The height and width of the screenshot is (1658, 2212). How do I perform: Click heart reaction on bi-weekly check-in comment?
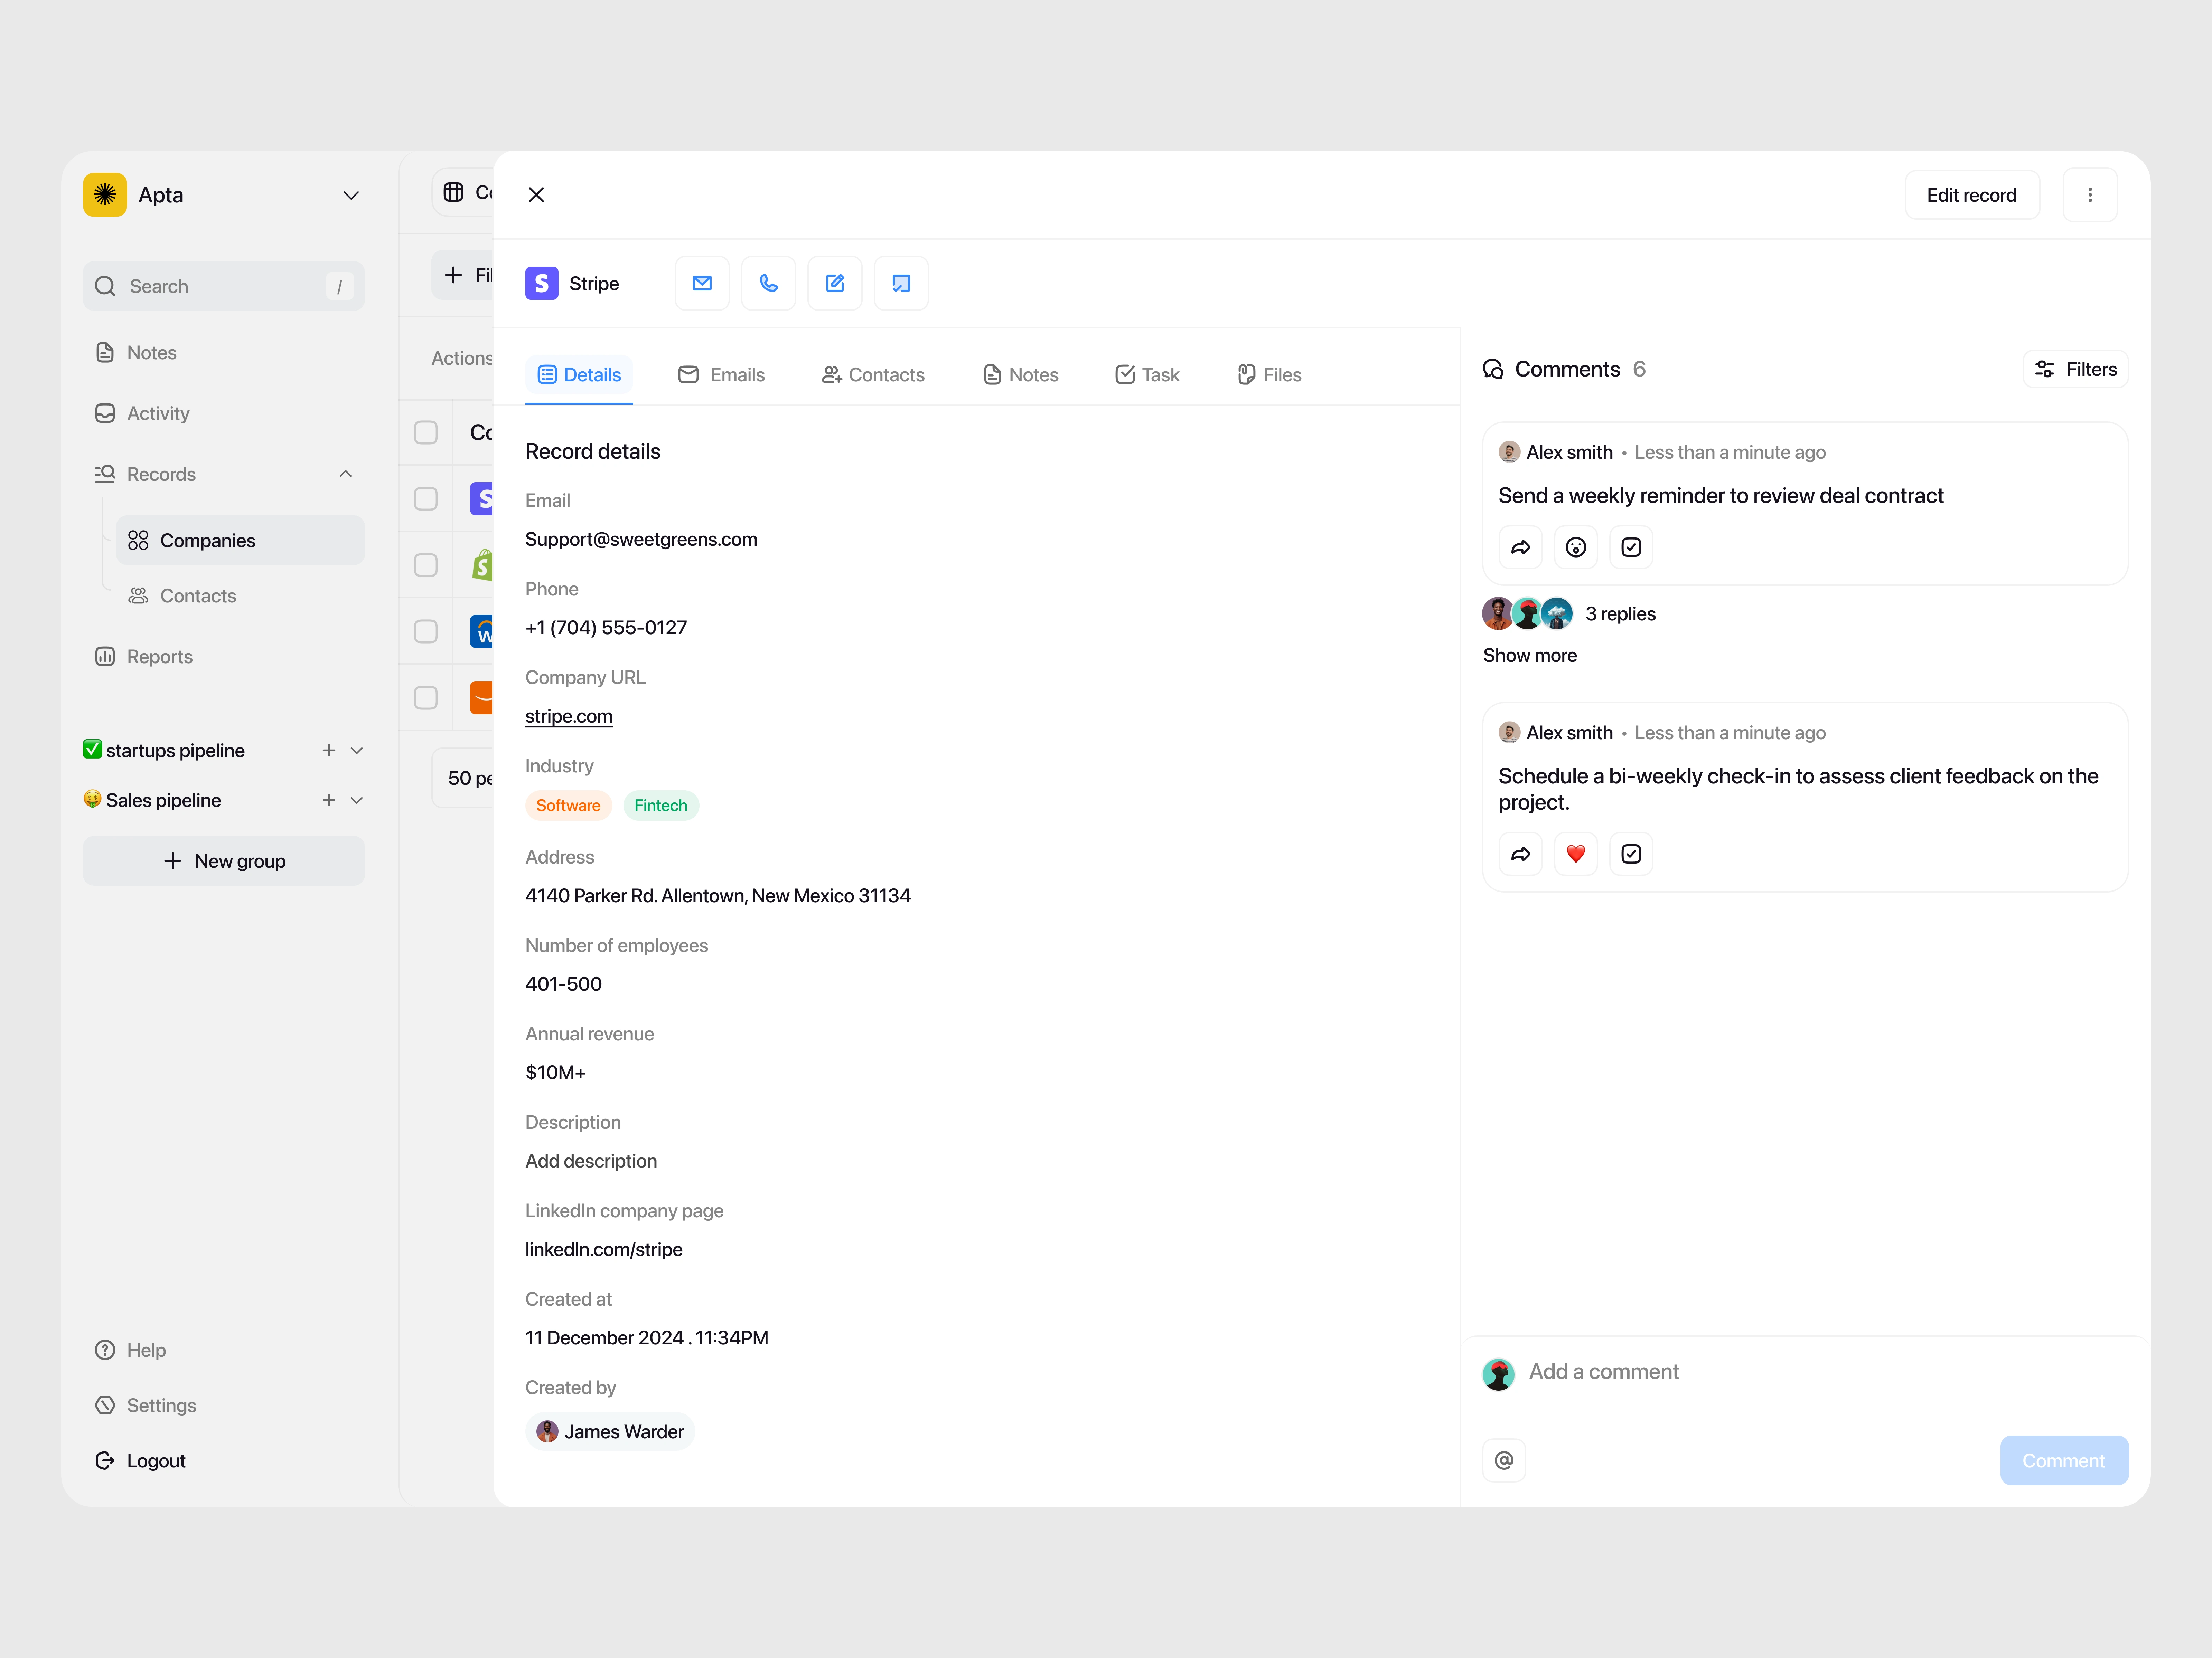[x=1576, y=855]
